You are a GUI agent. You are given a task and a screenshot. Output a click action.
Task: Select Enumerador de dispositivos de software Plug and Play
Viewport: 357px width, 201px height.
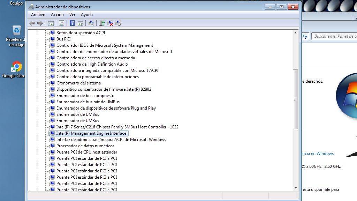coord(106,108)
